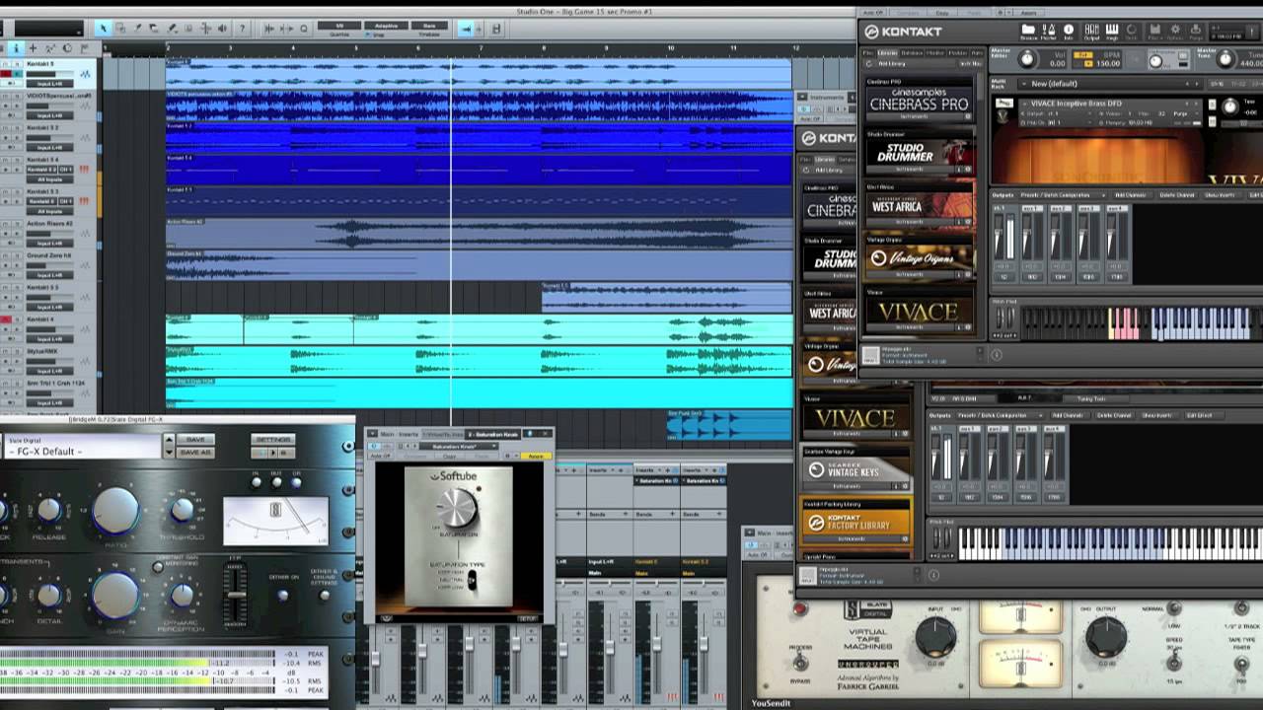This screenshot has height=710, width=1263.
Task: Select VIVACE library thumbnail in front Kontakt
Action: 919,312
